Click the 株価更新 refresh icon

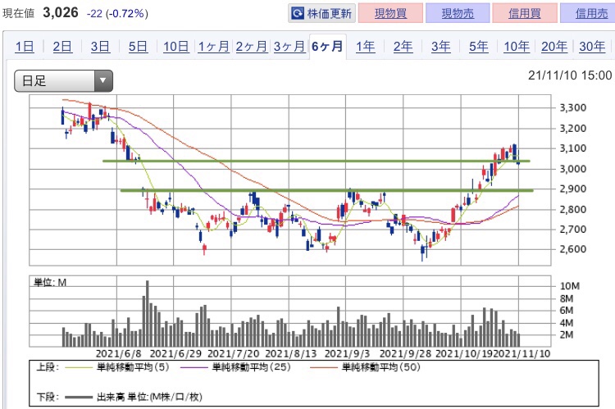coord(298,13)
